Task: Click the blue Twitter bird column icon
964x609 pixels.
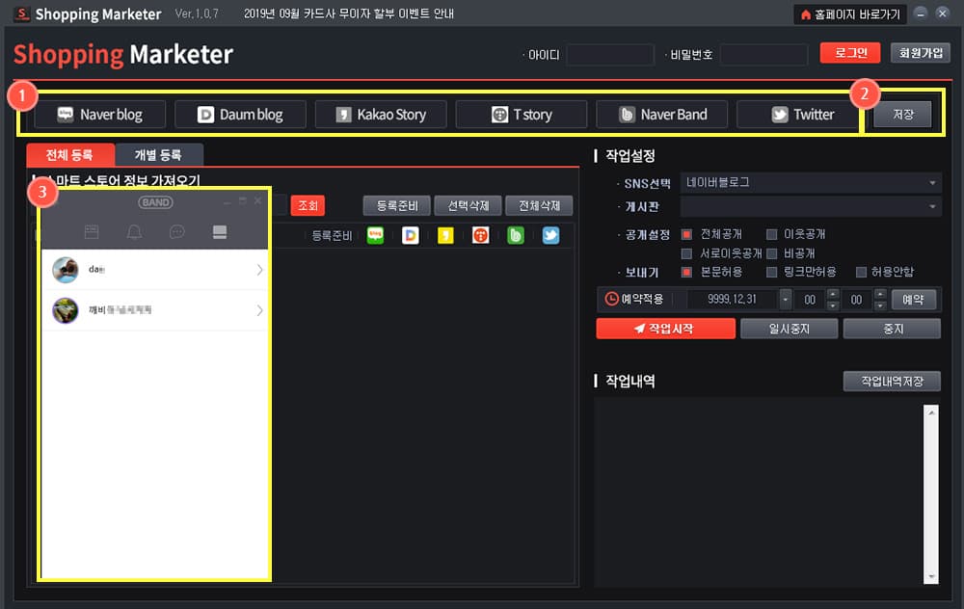Action: [550, 235]
